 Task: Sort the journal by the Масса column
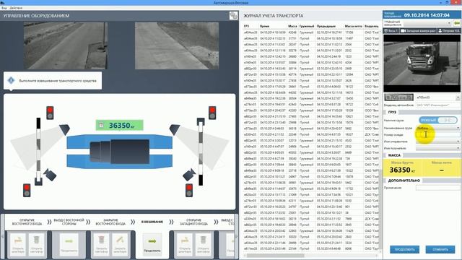coord(292,26)
